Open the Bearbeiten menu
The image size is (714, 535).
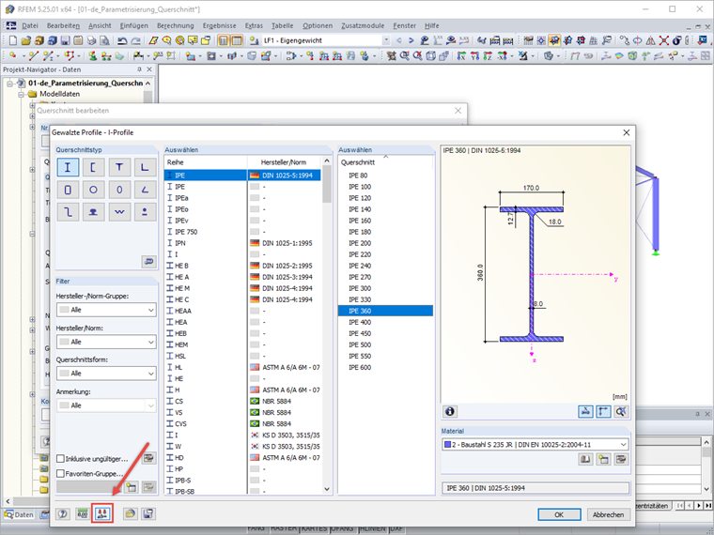63,26
